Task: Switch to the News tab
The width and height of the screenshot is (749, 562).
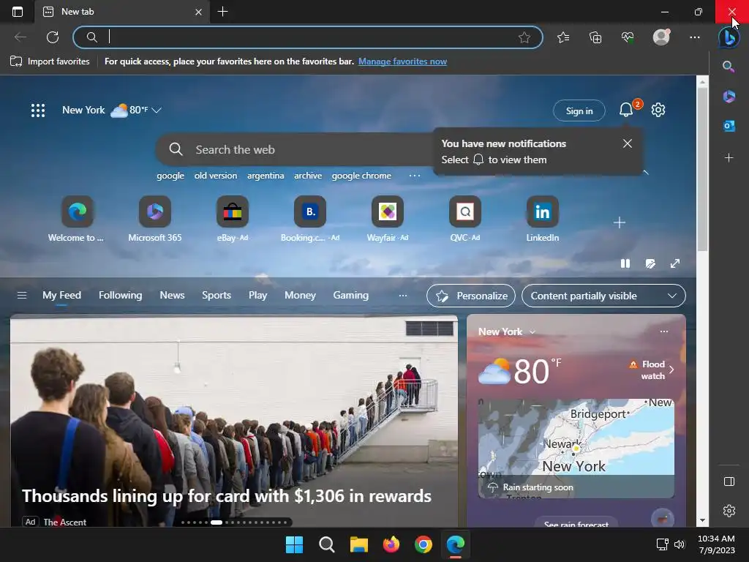Action: tap(172, 296)
